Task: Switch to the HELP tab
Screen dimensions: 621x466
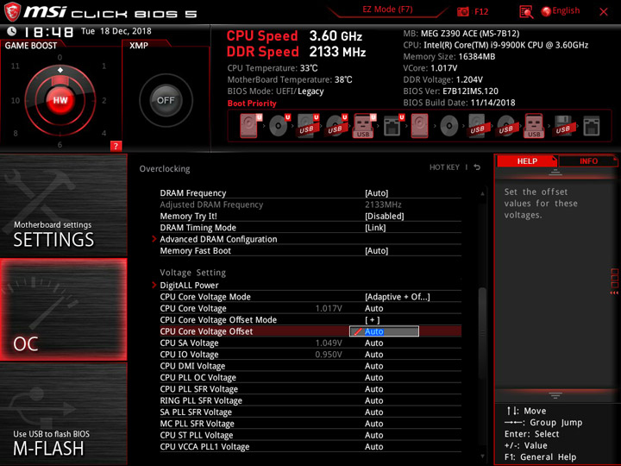Action: click(x=527, y=161)
